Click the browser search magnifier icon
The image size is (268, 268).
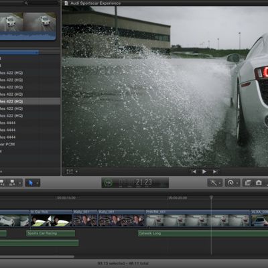pyautogui.click(x=26, y=3)
